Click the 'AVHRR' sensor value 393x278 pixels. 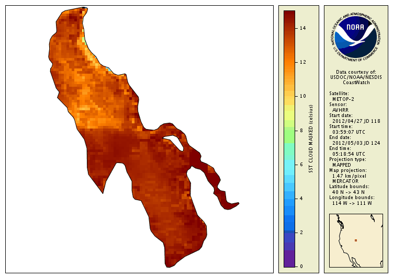pos(340,110)
